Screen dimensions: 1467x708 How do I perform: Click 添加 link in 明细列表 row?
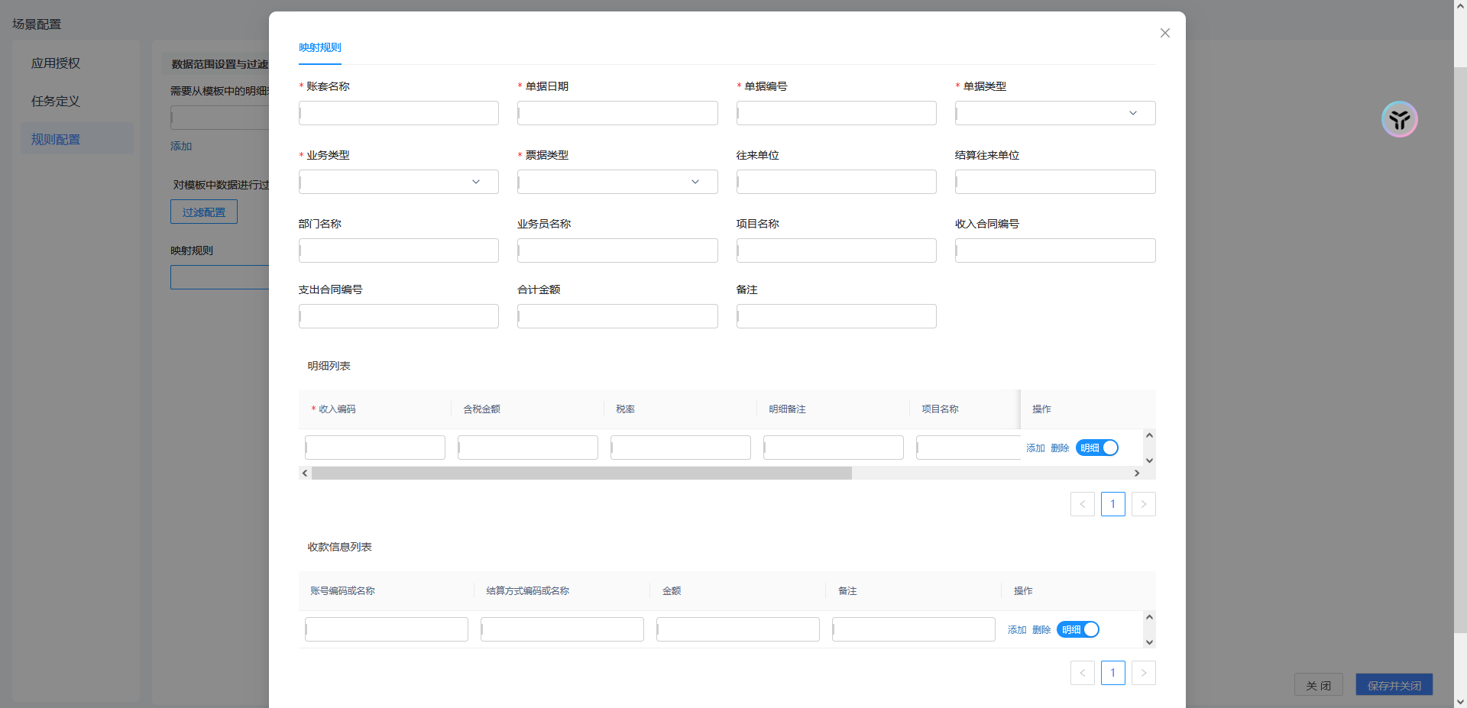[1035, 448]
